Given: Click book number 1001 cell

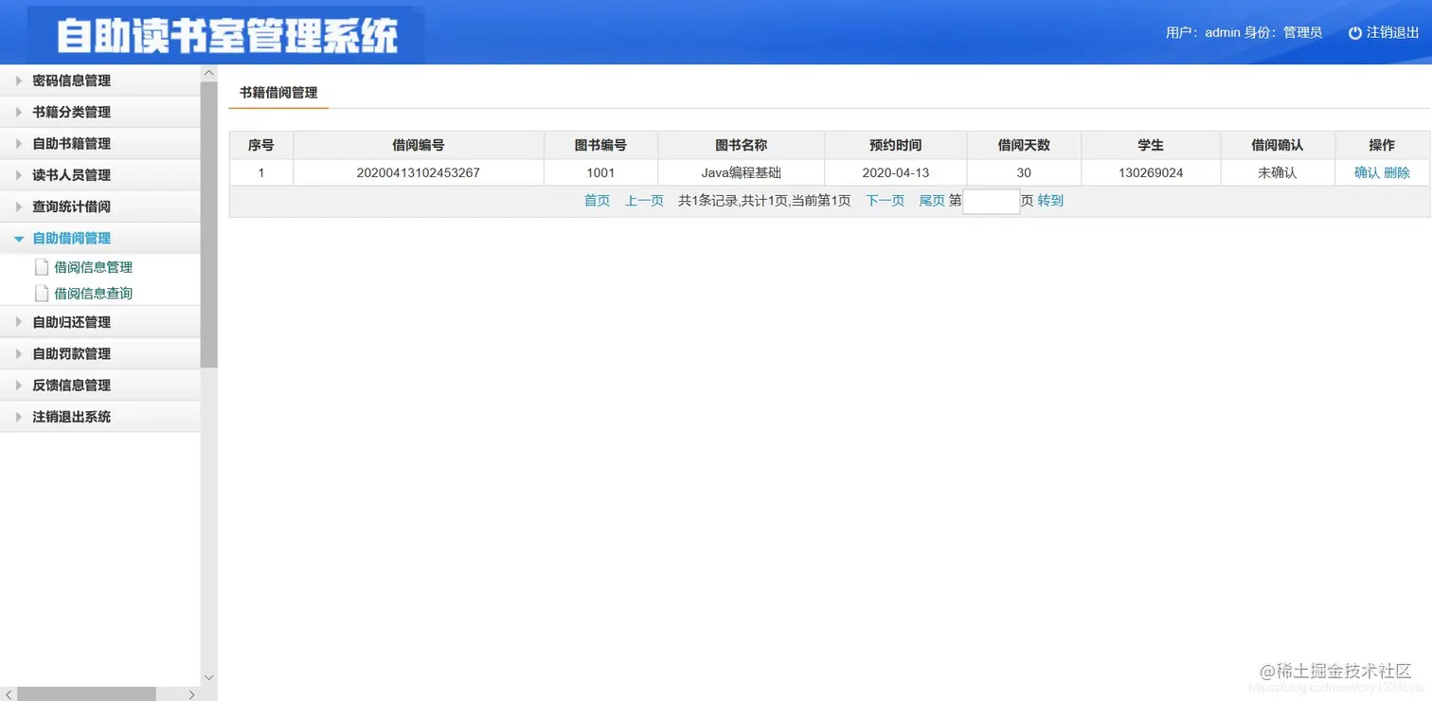Looking at the screenshot, I should click(x=600, y=172).
